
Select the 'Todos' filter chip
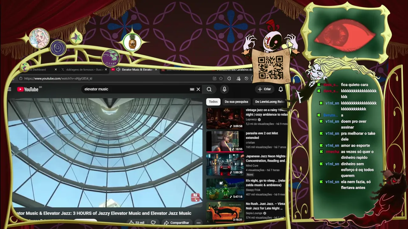click(x=213, y=102)
